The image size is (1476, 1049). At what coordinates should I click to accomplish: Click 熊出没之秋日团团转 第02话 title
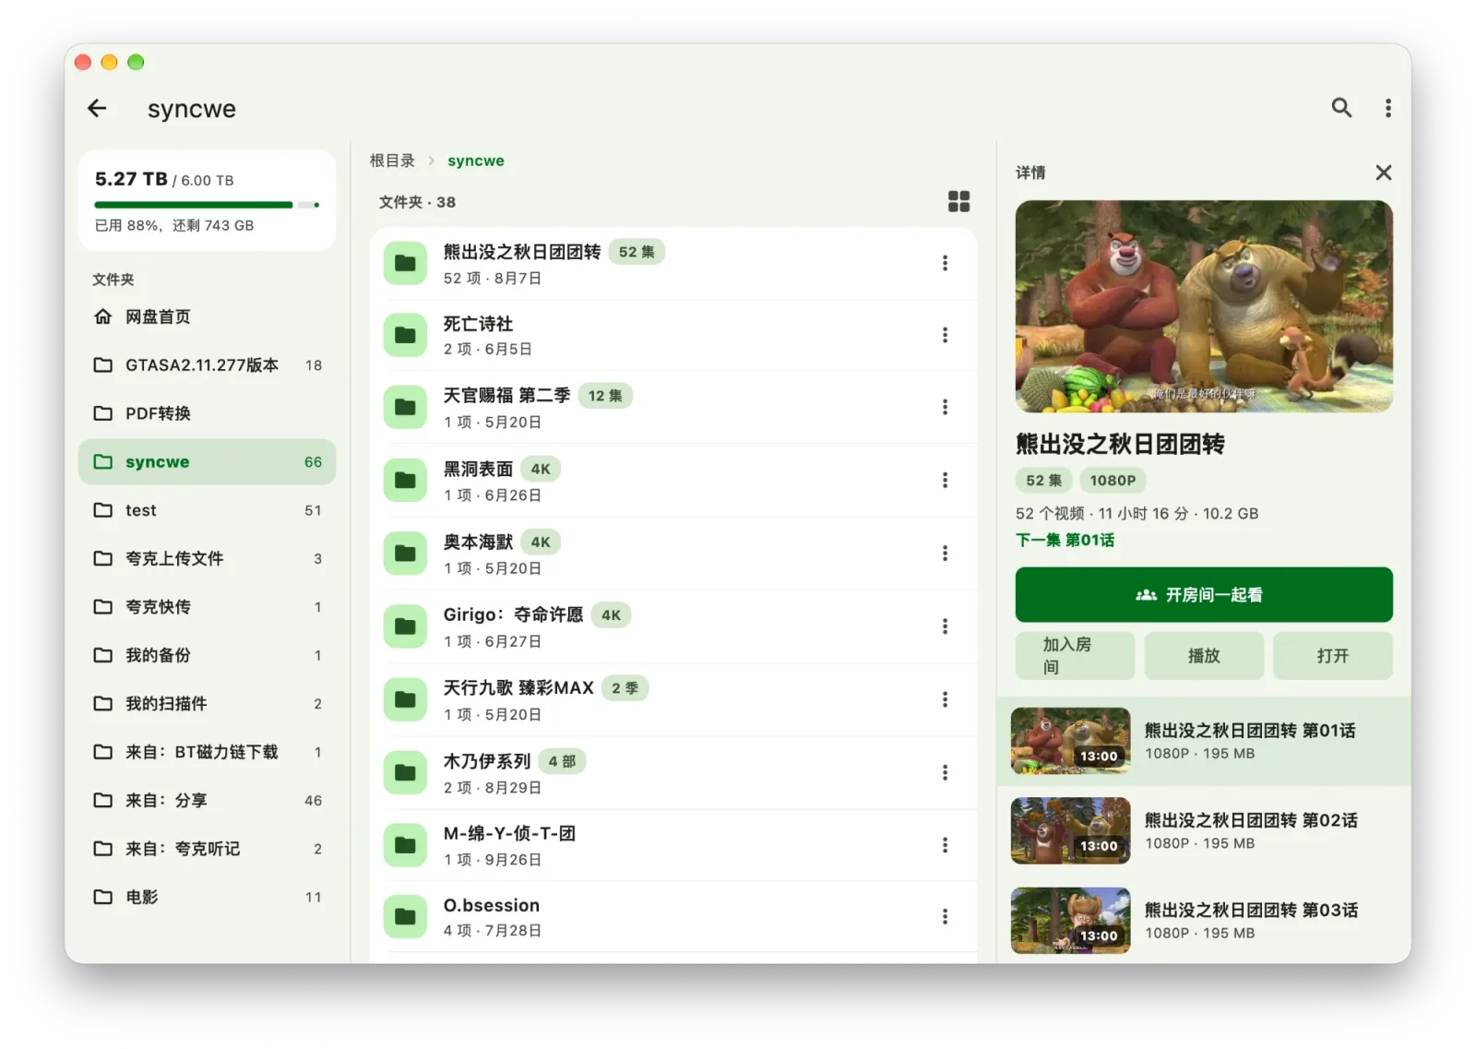point(1251,820)
